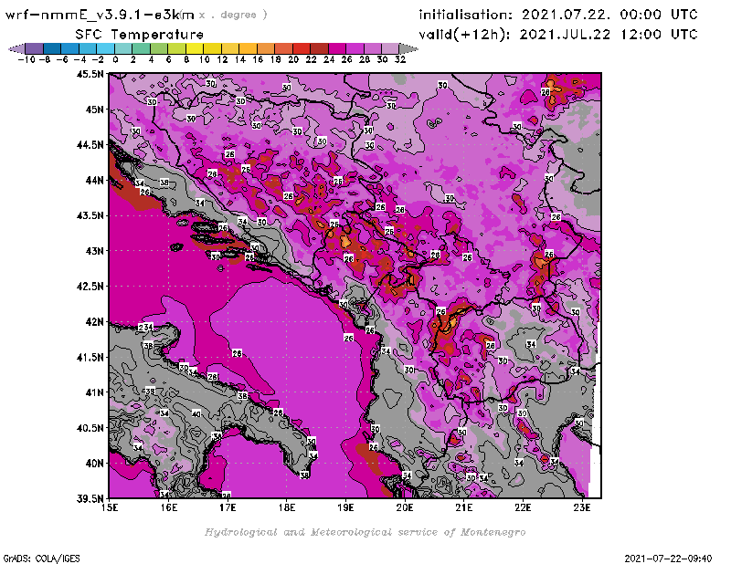Click the '45N' latitude label
Screen dimensions: 731x564
94,110
